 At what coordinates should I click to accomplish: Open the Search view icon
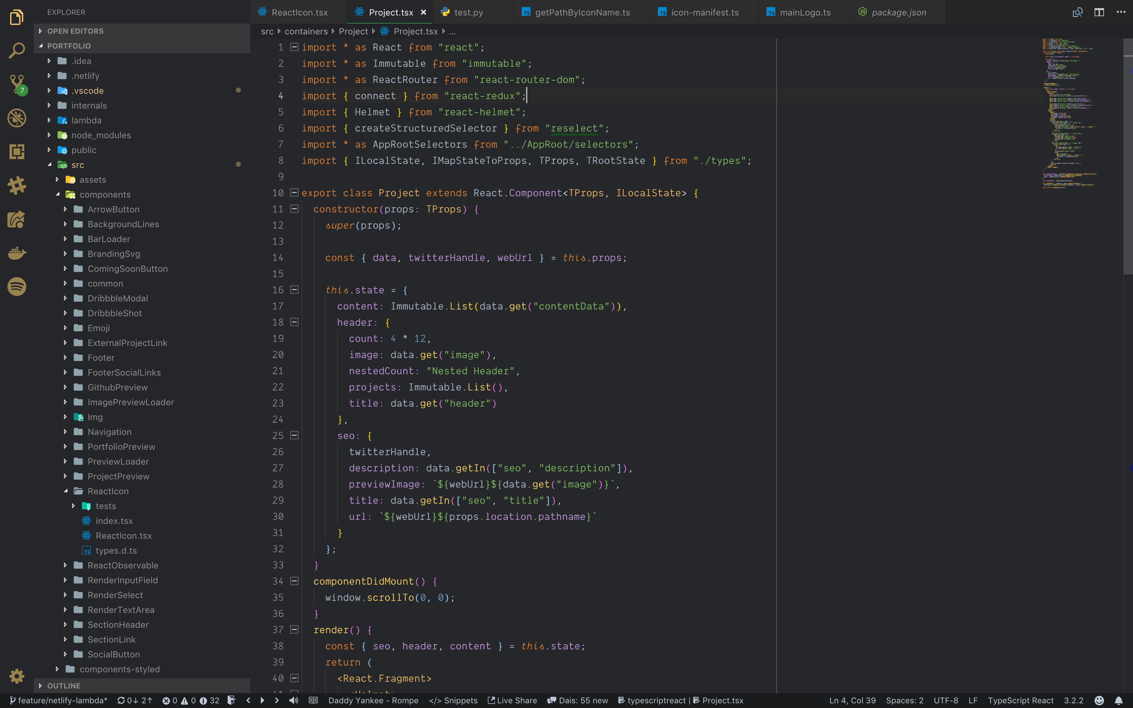[17, 51]
